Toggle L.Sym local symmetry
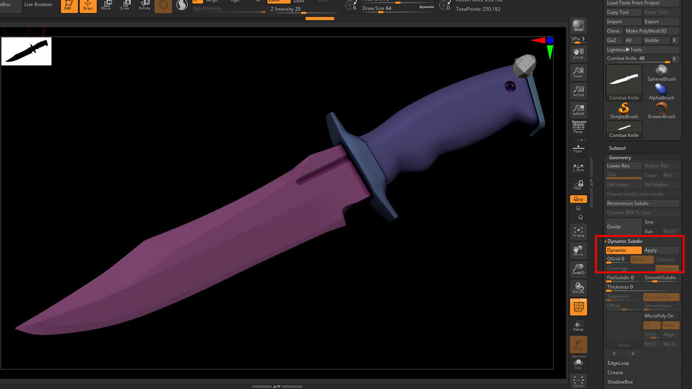The height and width of the screenshot is (389, 692). coord(578,167)
